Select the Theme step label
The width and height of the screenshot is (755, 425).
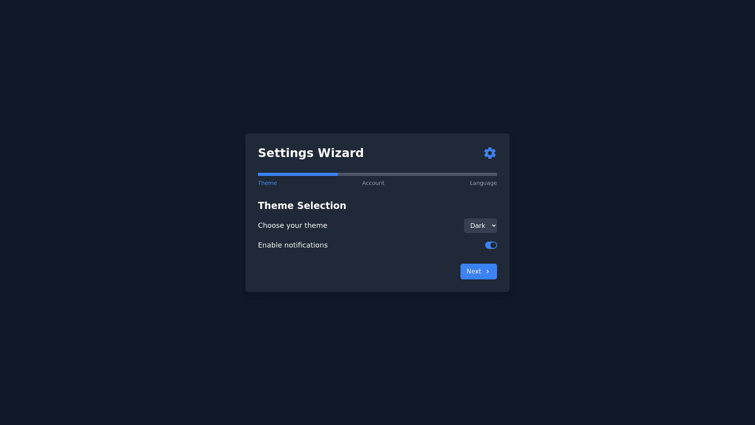(x=267, y=183)
